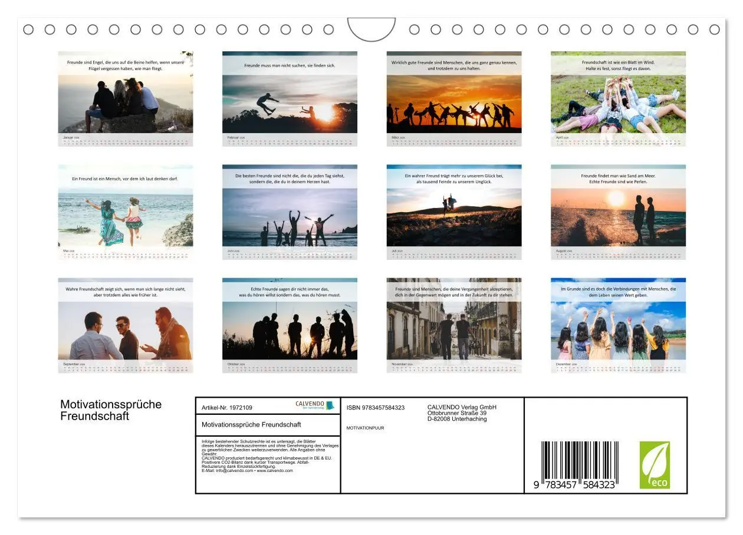Viewport: 743px width, 535px height.
Task: Click quote 'Im Grunde sind es doch die Verbindungen'
Action: 601,289
